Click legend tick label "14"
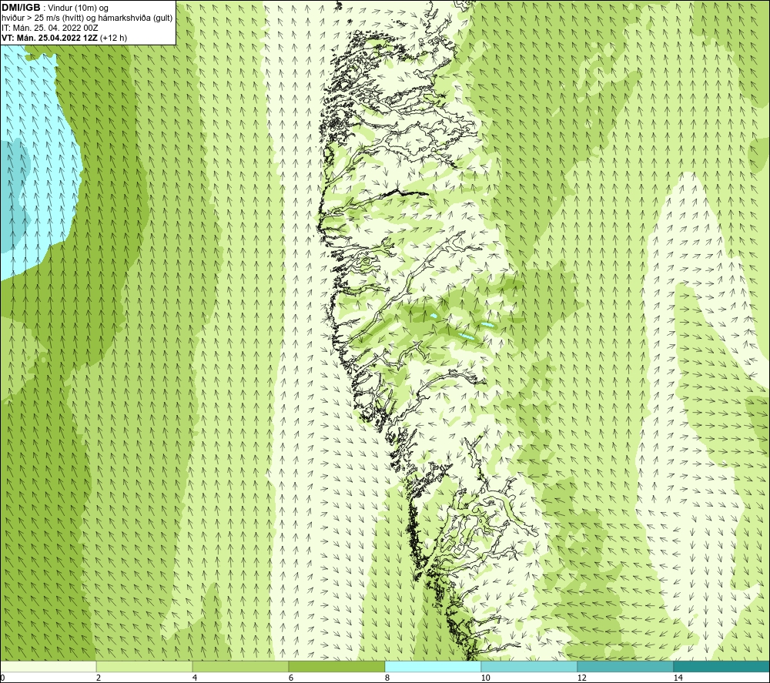Image resolution: width=770 pixels, height=683 pixels. coord(678,678)
